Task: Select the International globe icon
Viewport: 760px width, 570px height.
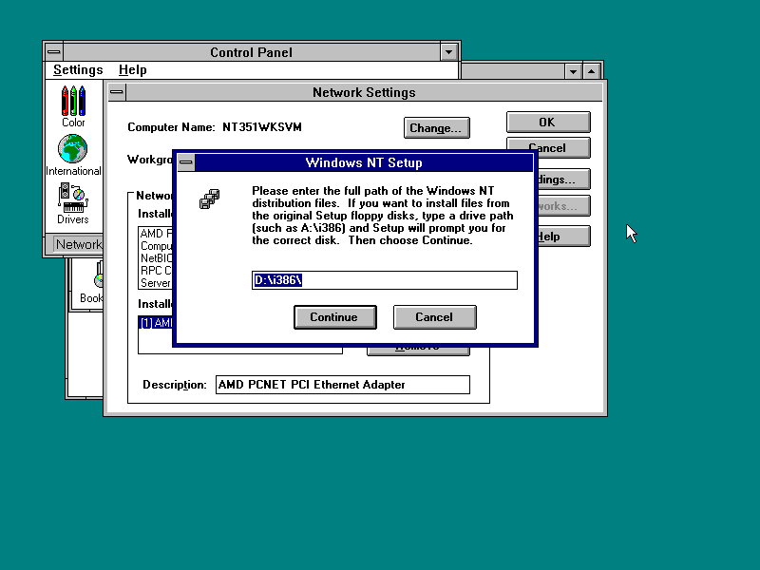Action: 73,155
